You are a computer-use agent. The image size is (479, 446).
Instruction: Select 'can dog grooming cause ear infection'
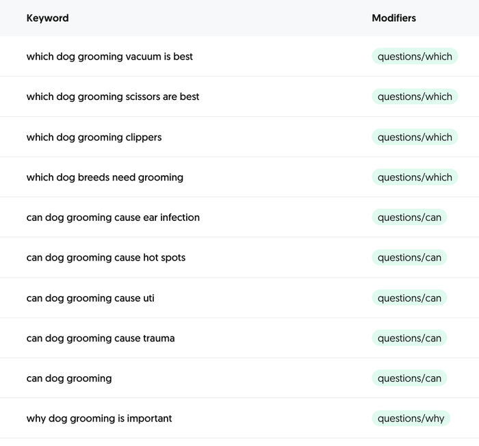[113, 218]
